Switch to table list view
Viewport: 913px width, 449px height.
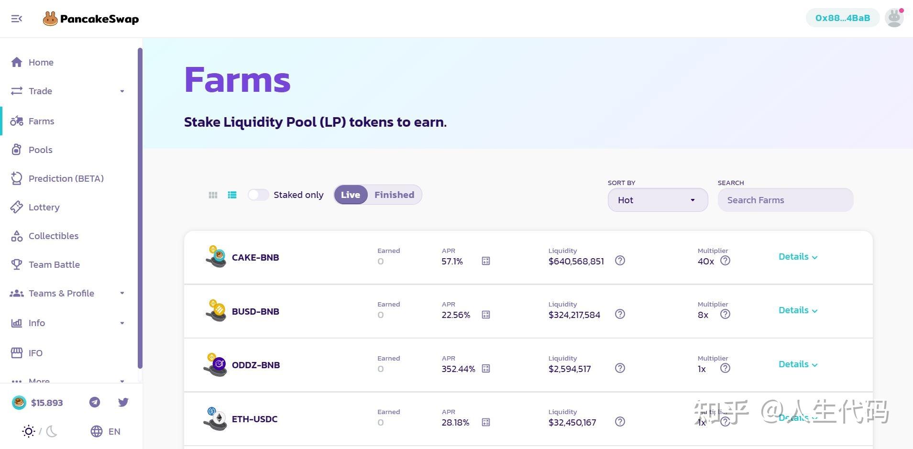[x=232, y=195]
